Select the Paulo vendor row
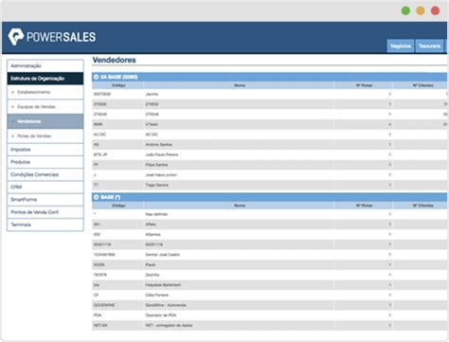Viewport: 449px width, 342px height. (x=270, y=264)
